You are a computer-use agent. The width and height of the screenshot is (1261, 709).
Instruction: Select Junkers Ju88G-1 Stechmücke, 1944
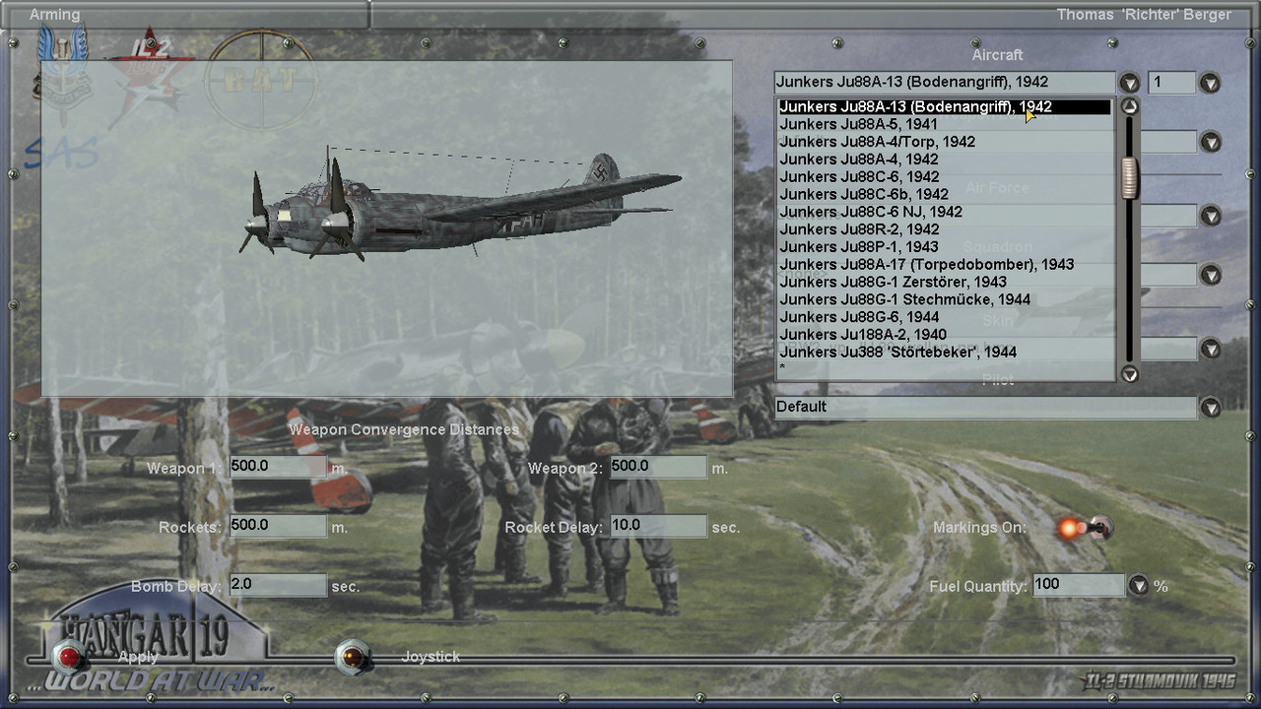(944, 299)
